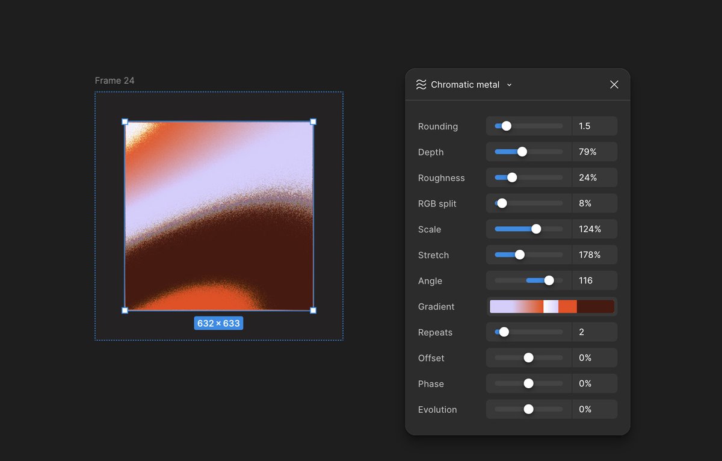The image size is (722, 461).
Task: Click the RGB split value field 8%
Action: click(594, 203)
